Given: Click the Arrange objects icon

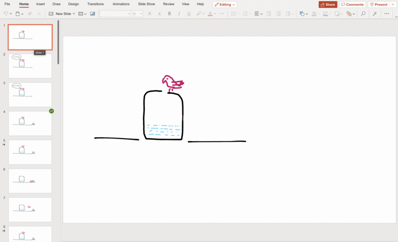Looking at the screenshot, I should click(x=349, y=14).
